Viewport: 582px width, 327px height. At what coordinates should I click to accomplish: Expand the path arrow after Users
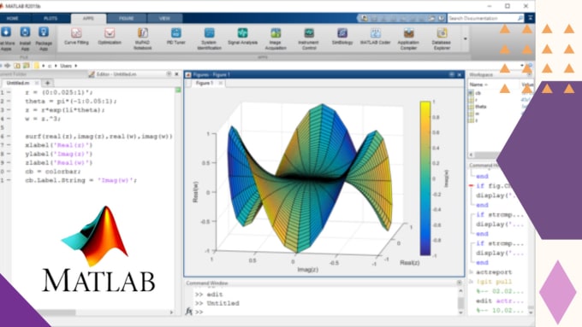[x=75, y=66]
